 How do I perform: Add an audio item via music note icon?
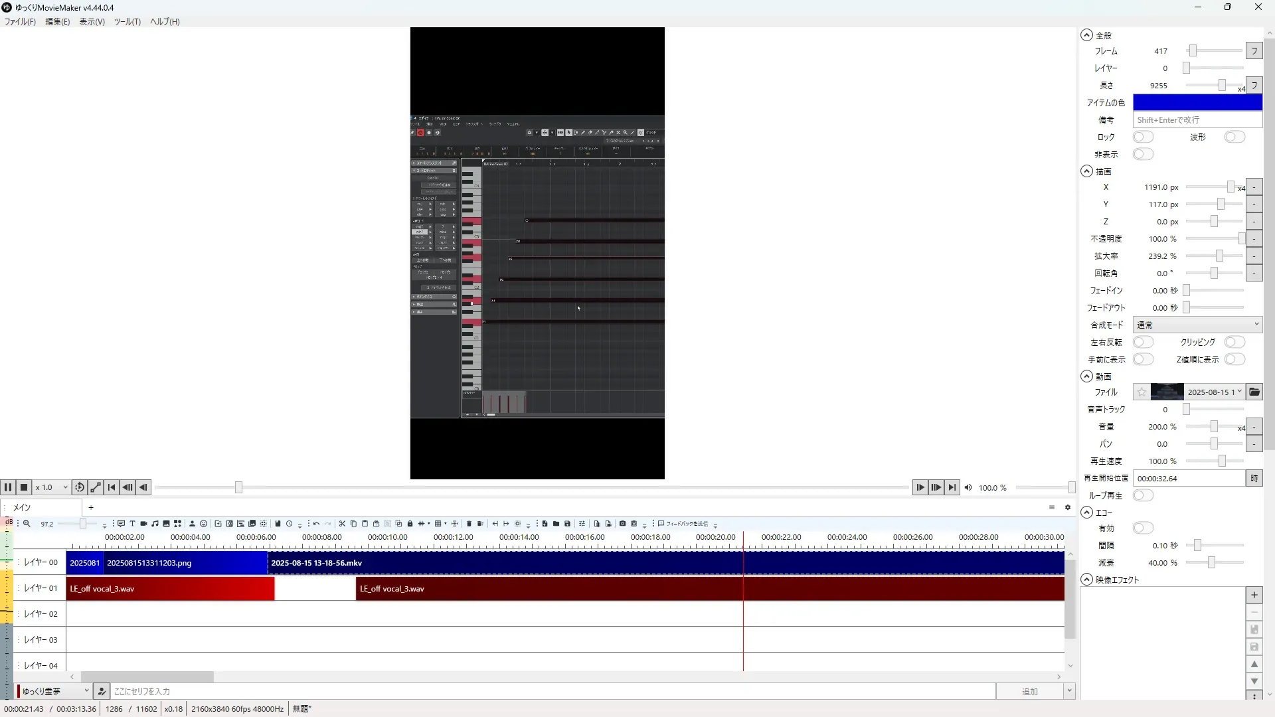tap(155, 524)
